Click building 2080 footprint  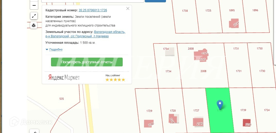(x=149, y=123)
